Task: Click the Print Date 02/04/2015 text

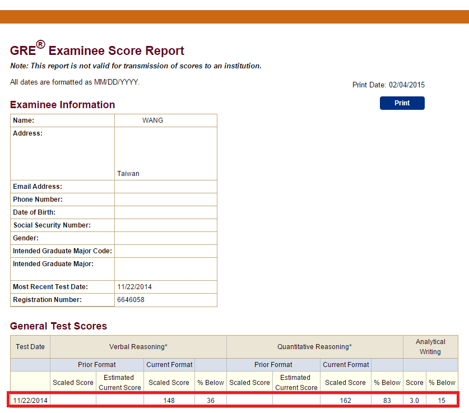Action: click(x=388, y=85)
